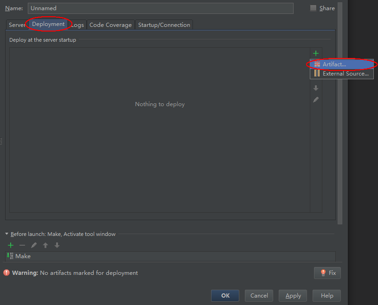The height and width of the screenshot is (305, 378).
Task: Click the red warning icon near bottom
Action: tap(5, 273)
